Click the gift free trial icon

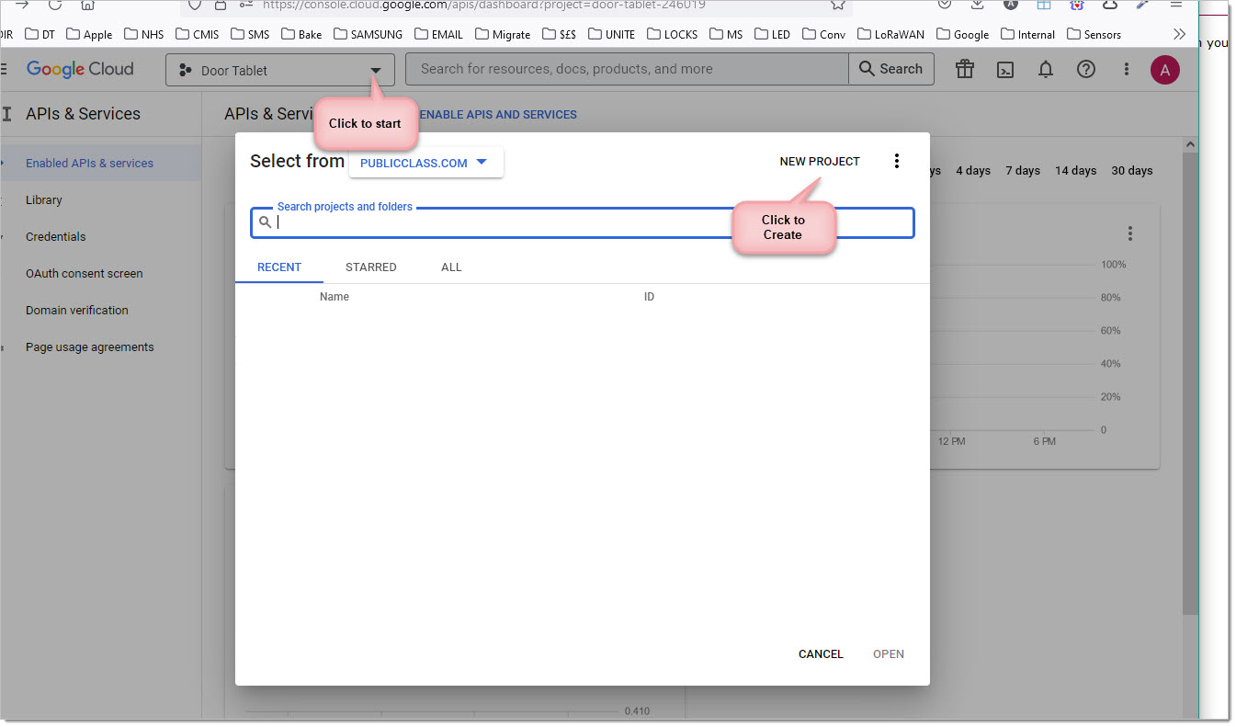pyautogui.click(x=964, y=70)
